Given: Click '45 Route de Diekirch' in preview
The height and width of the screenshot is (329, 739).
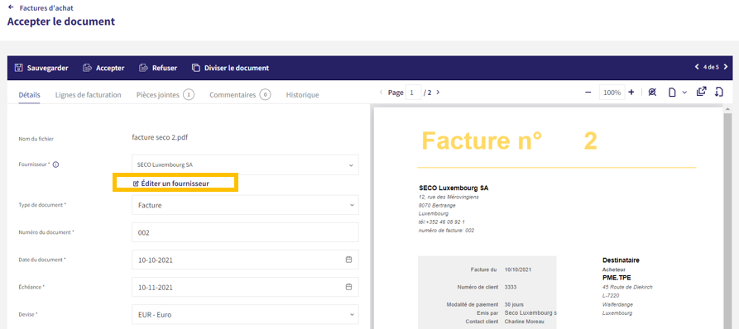Looking at the screenshot, I should pyautogui.click(x=627, y=287).
